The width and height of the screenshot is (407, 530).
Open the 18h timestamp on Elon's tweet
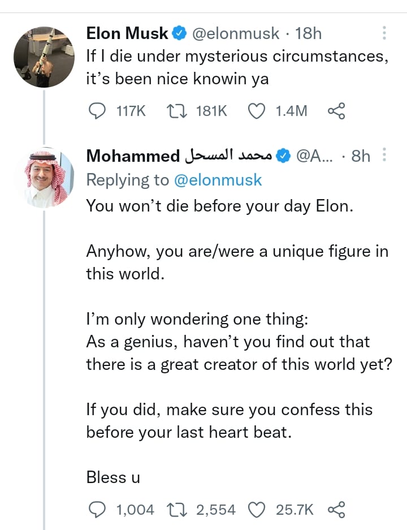308,33
